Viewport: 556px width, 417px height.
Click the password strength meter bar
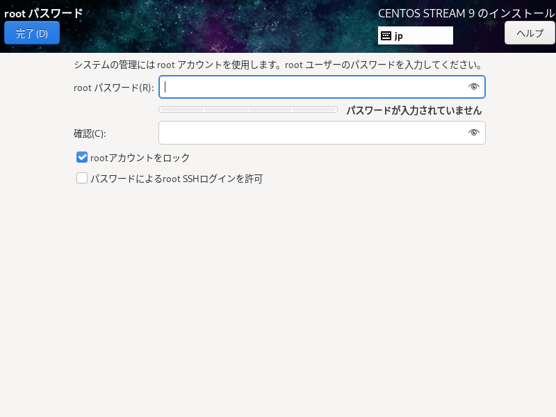pos(248,110)
